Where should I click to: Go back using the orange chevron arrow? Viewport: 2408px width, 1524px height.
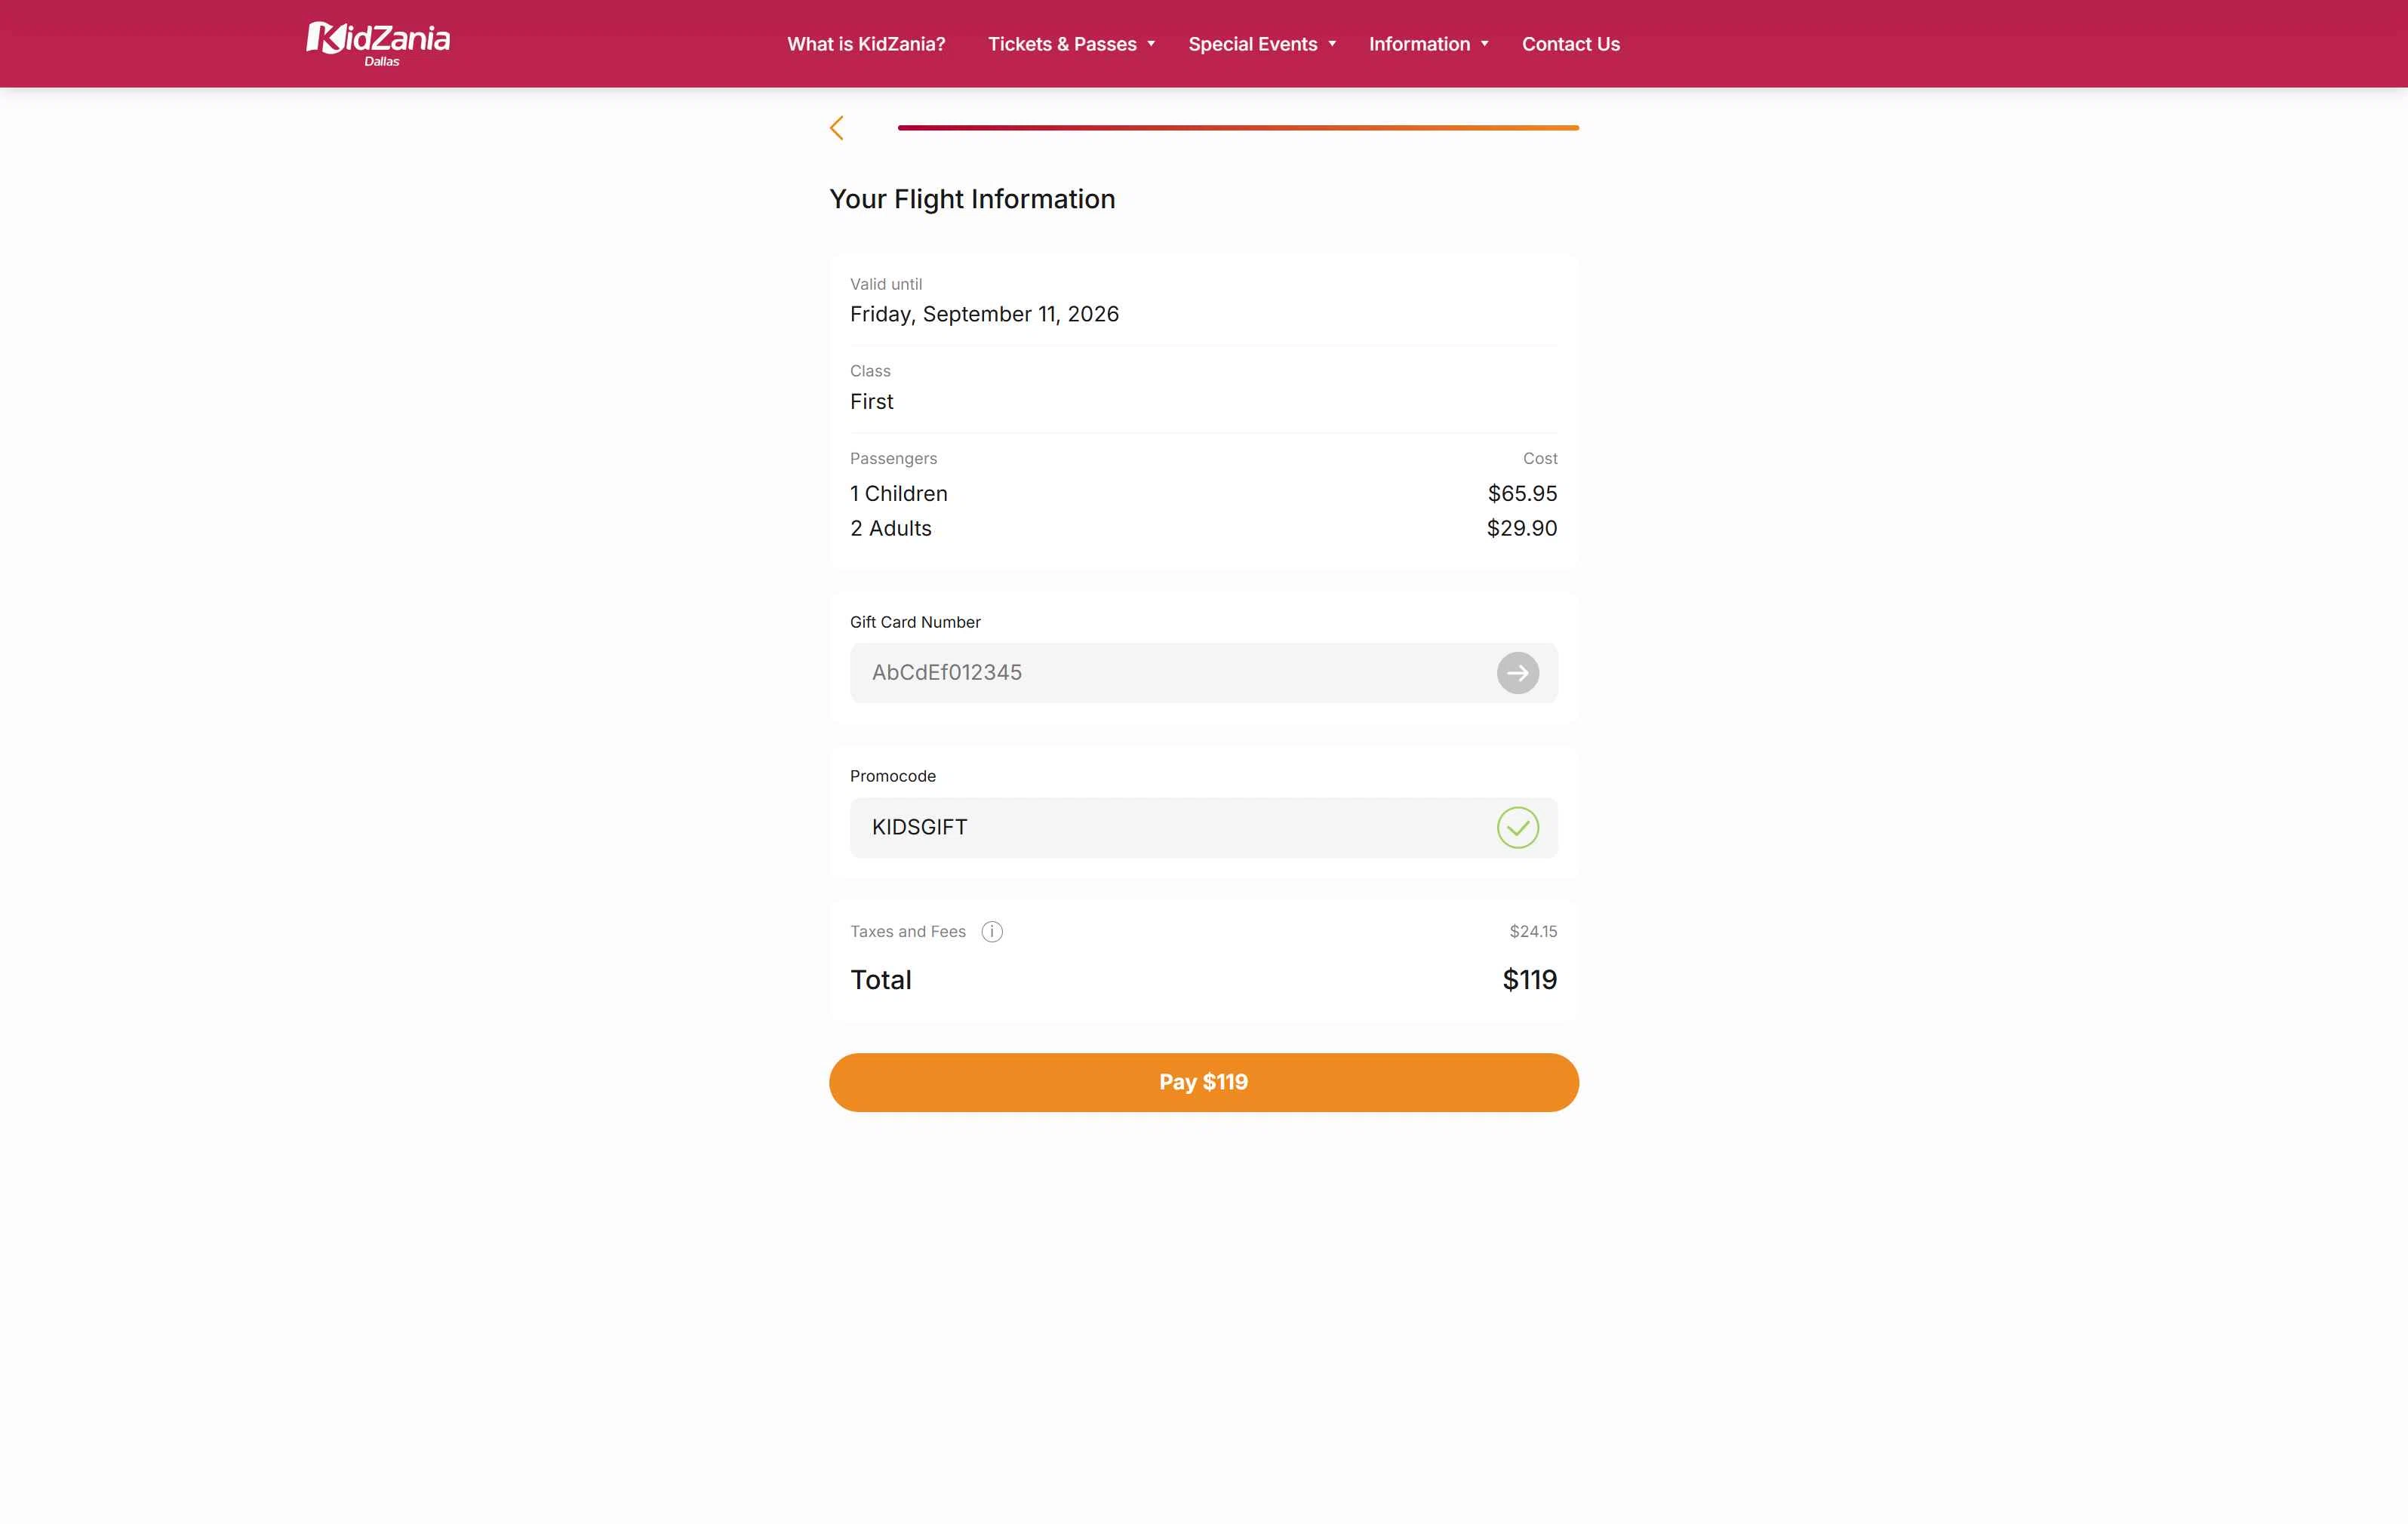837,128
